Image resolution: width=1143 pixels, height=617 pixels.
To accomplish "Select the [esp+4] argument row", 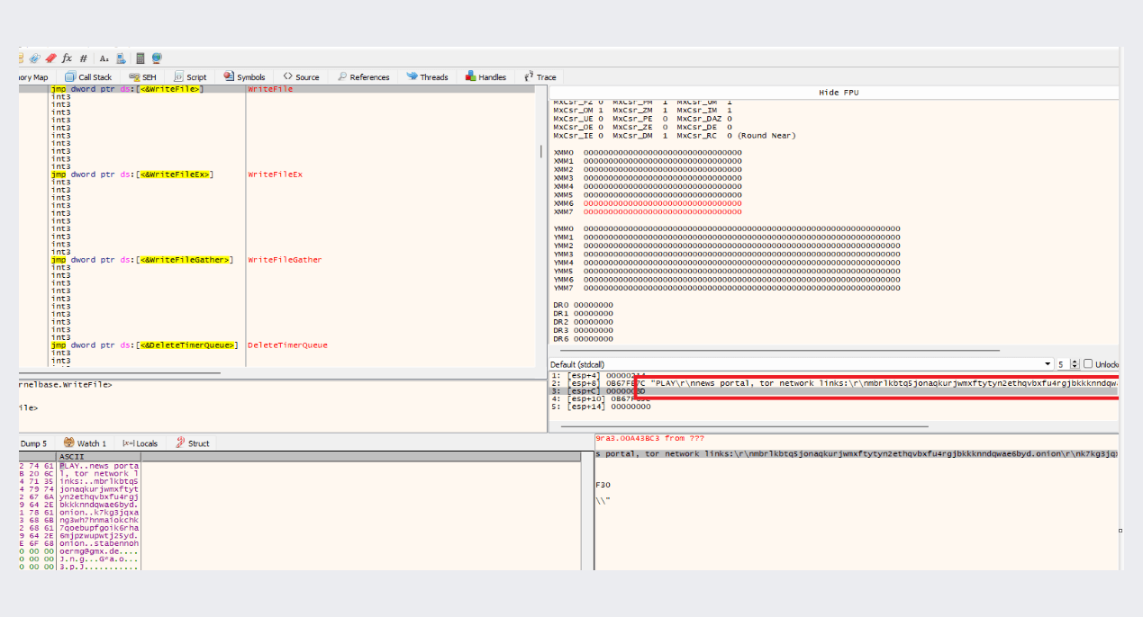I will tap(834, 375).
